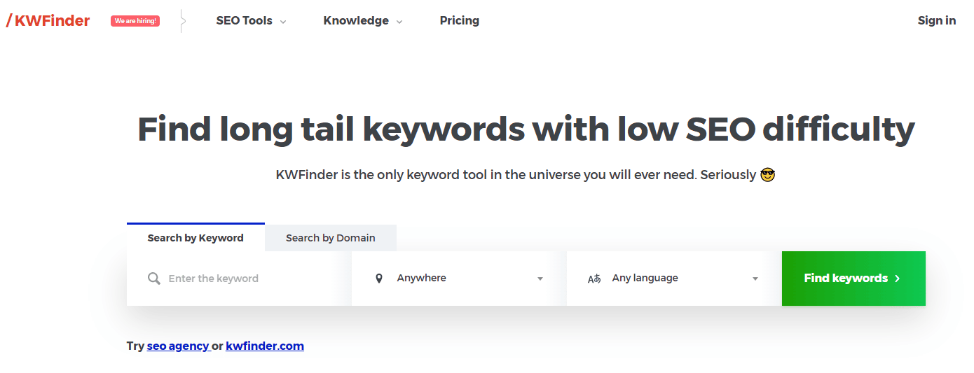Switch to Search by Domain tab
This screenshot has width=974, height=373.
pyautogui.click(x=331, y=238)
